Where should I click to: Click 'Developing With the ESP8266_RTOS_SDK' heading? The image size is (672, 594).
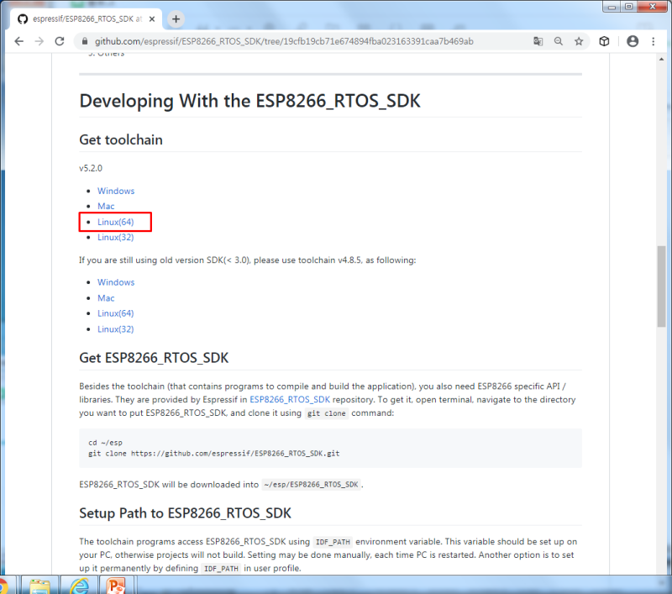pyautogui.click(x=249, y=101)
